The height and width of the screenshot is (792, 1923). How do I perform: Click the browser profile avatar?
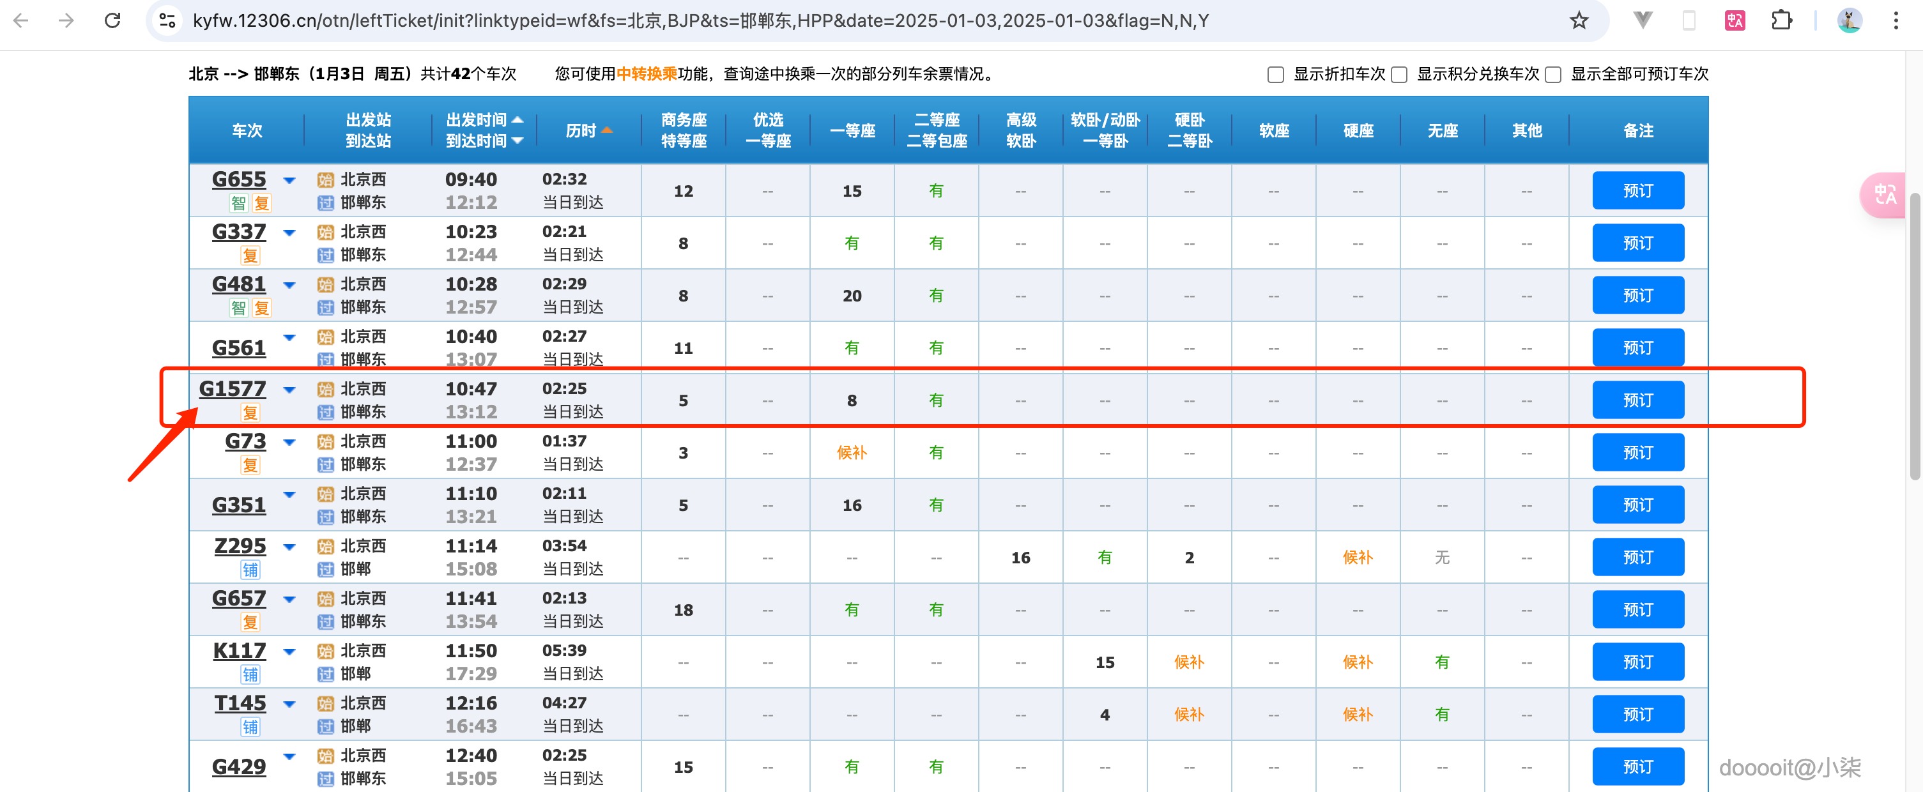click(1849, 20)
